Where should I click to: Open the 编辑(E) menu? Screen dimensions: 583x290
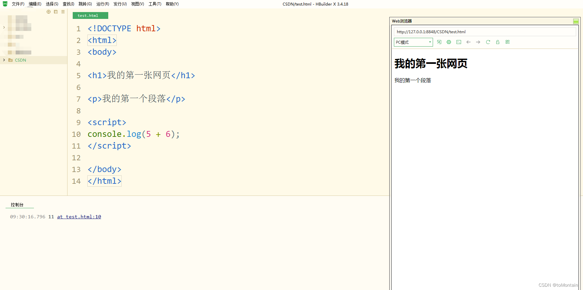[x=35, y=4]
